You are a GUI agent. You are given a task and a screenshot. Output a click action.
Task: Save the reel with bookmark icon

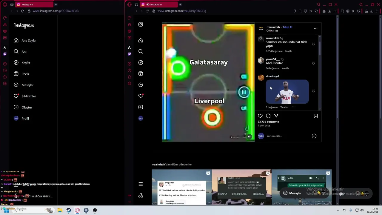[x=315, y=116]
